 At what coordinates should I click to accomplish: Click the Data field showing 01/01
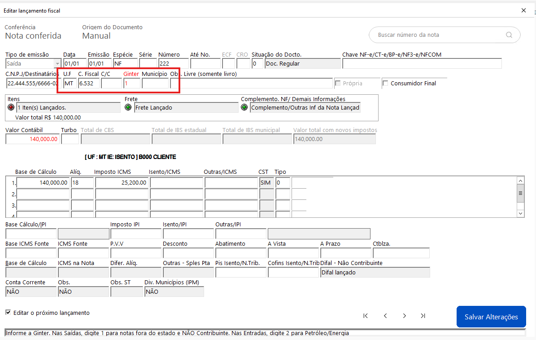click(x=75, y=64)
